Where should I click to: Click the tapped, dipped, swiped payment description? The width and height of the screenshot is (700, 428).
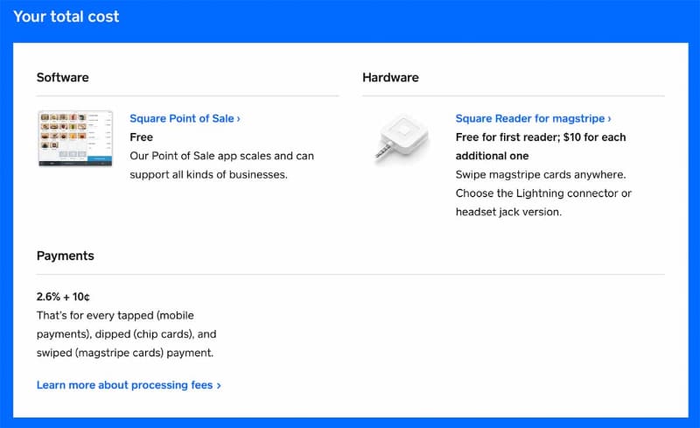pos(126,333)
